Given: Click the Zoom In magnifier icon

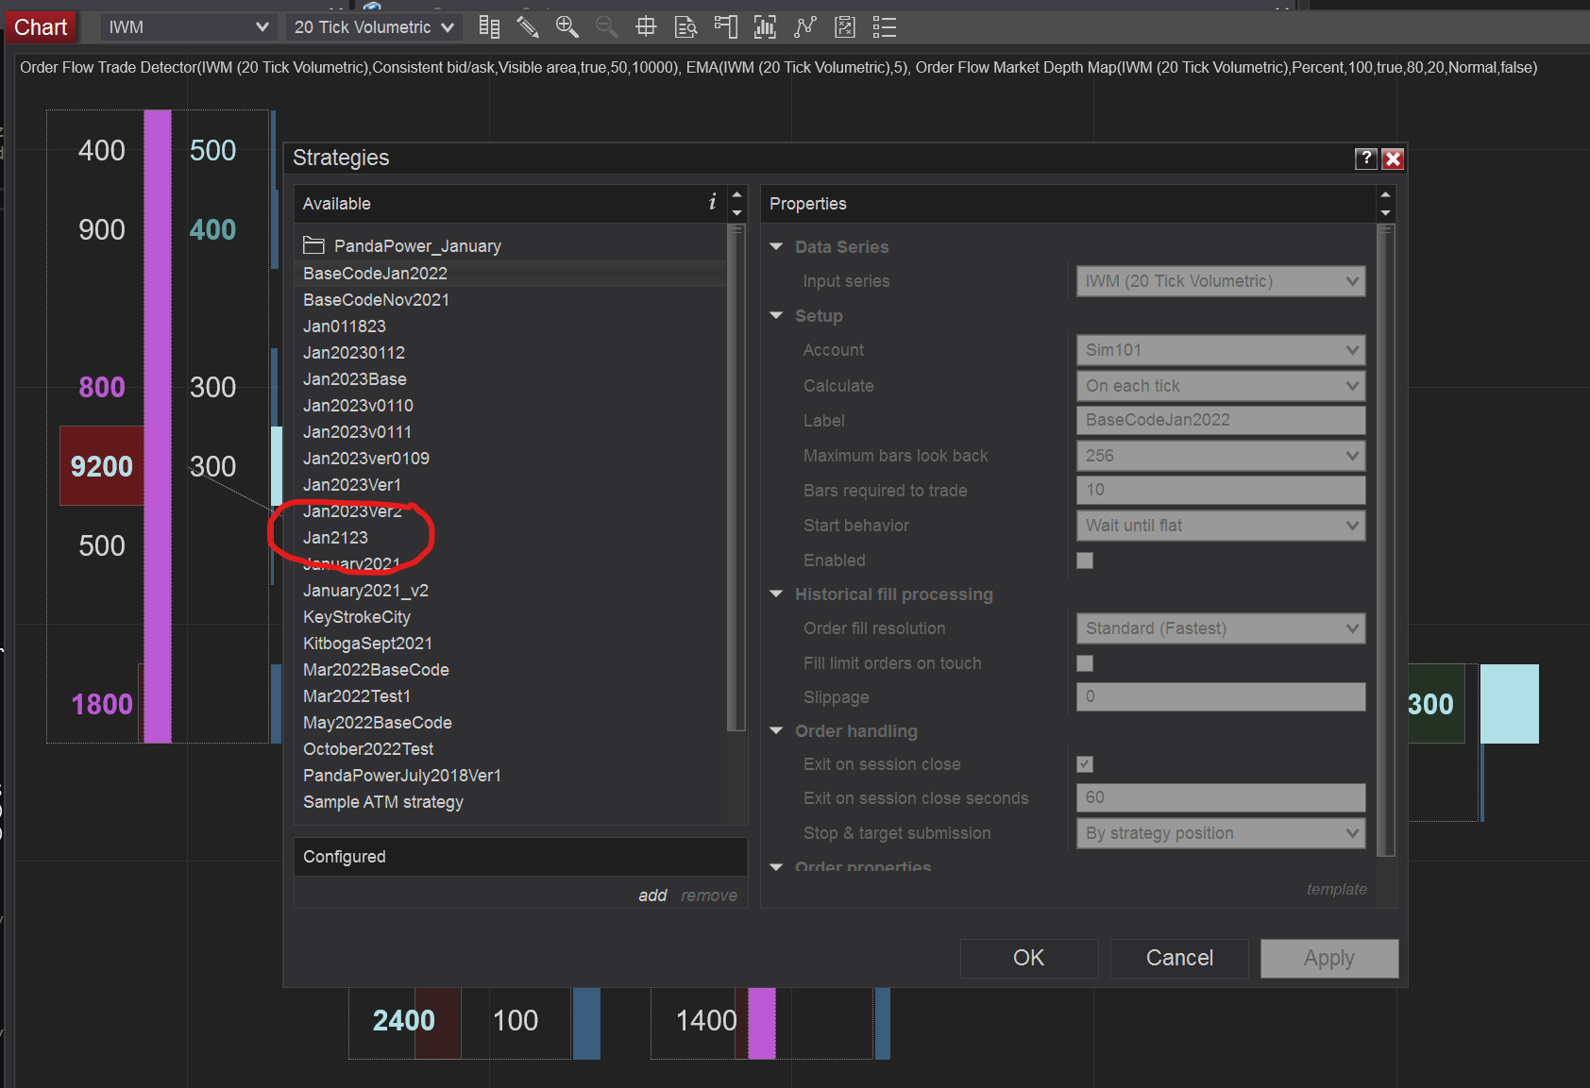Looking at the screenshot, I should [567, 27].
